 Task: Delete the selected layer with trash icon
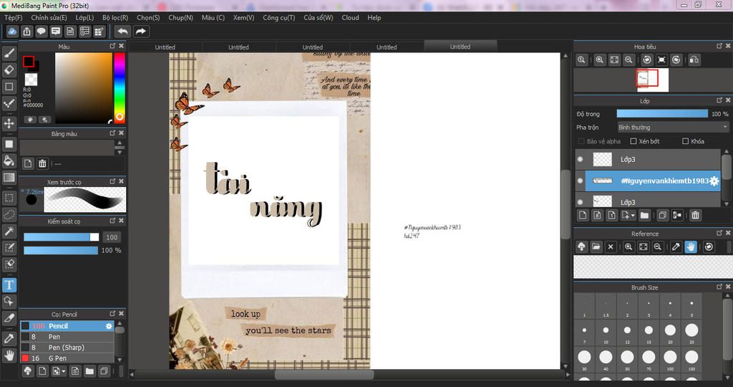coord(695,215)
